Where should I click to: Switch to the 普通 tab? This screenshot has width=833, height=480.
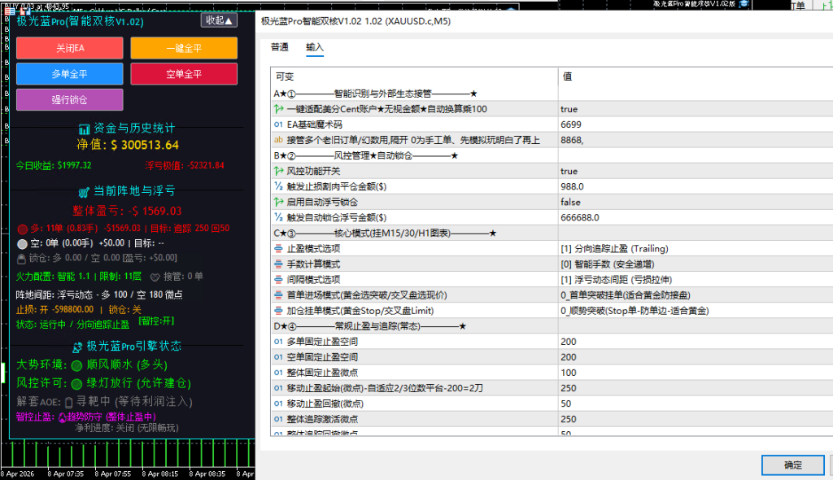pyautogui.click(x=280, y=48)
